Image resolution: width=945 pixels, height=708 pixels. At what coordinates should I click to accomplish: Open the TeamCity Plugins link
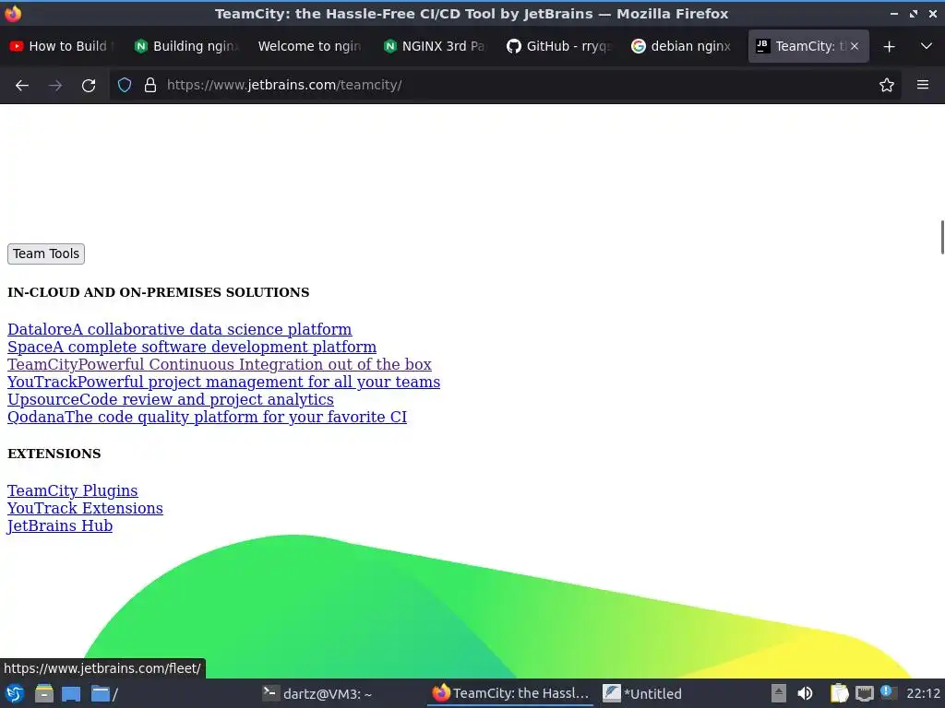pos(72,490)
